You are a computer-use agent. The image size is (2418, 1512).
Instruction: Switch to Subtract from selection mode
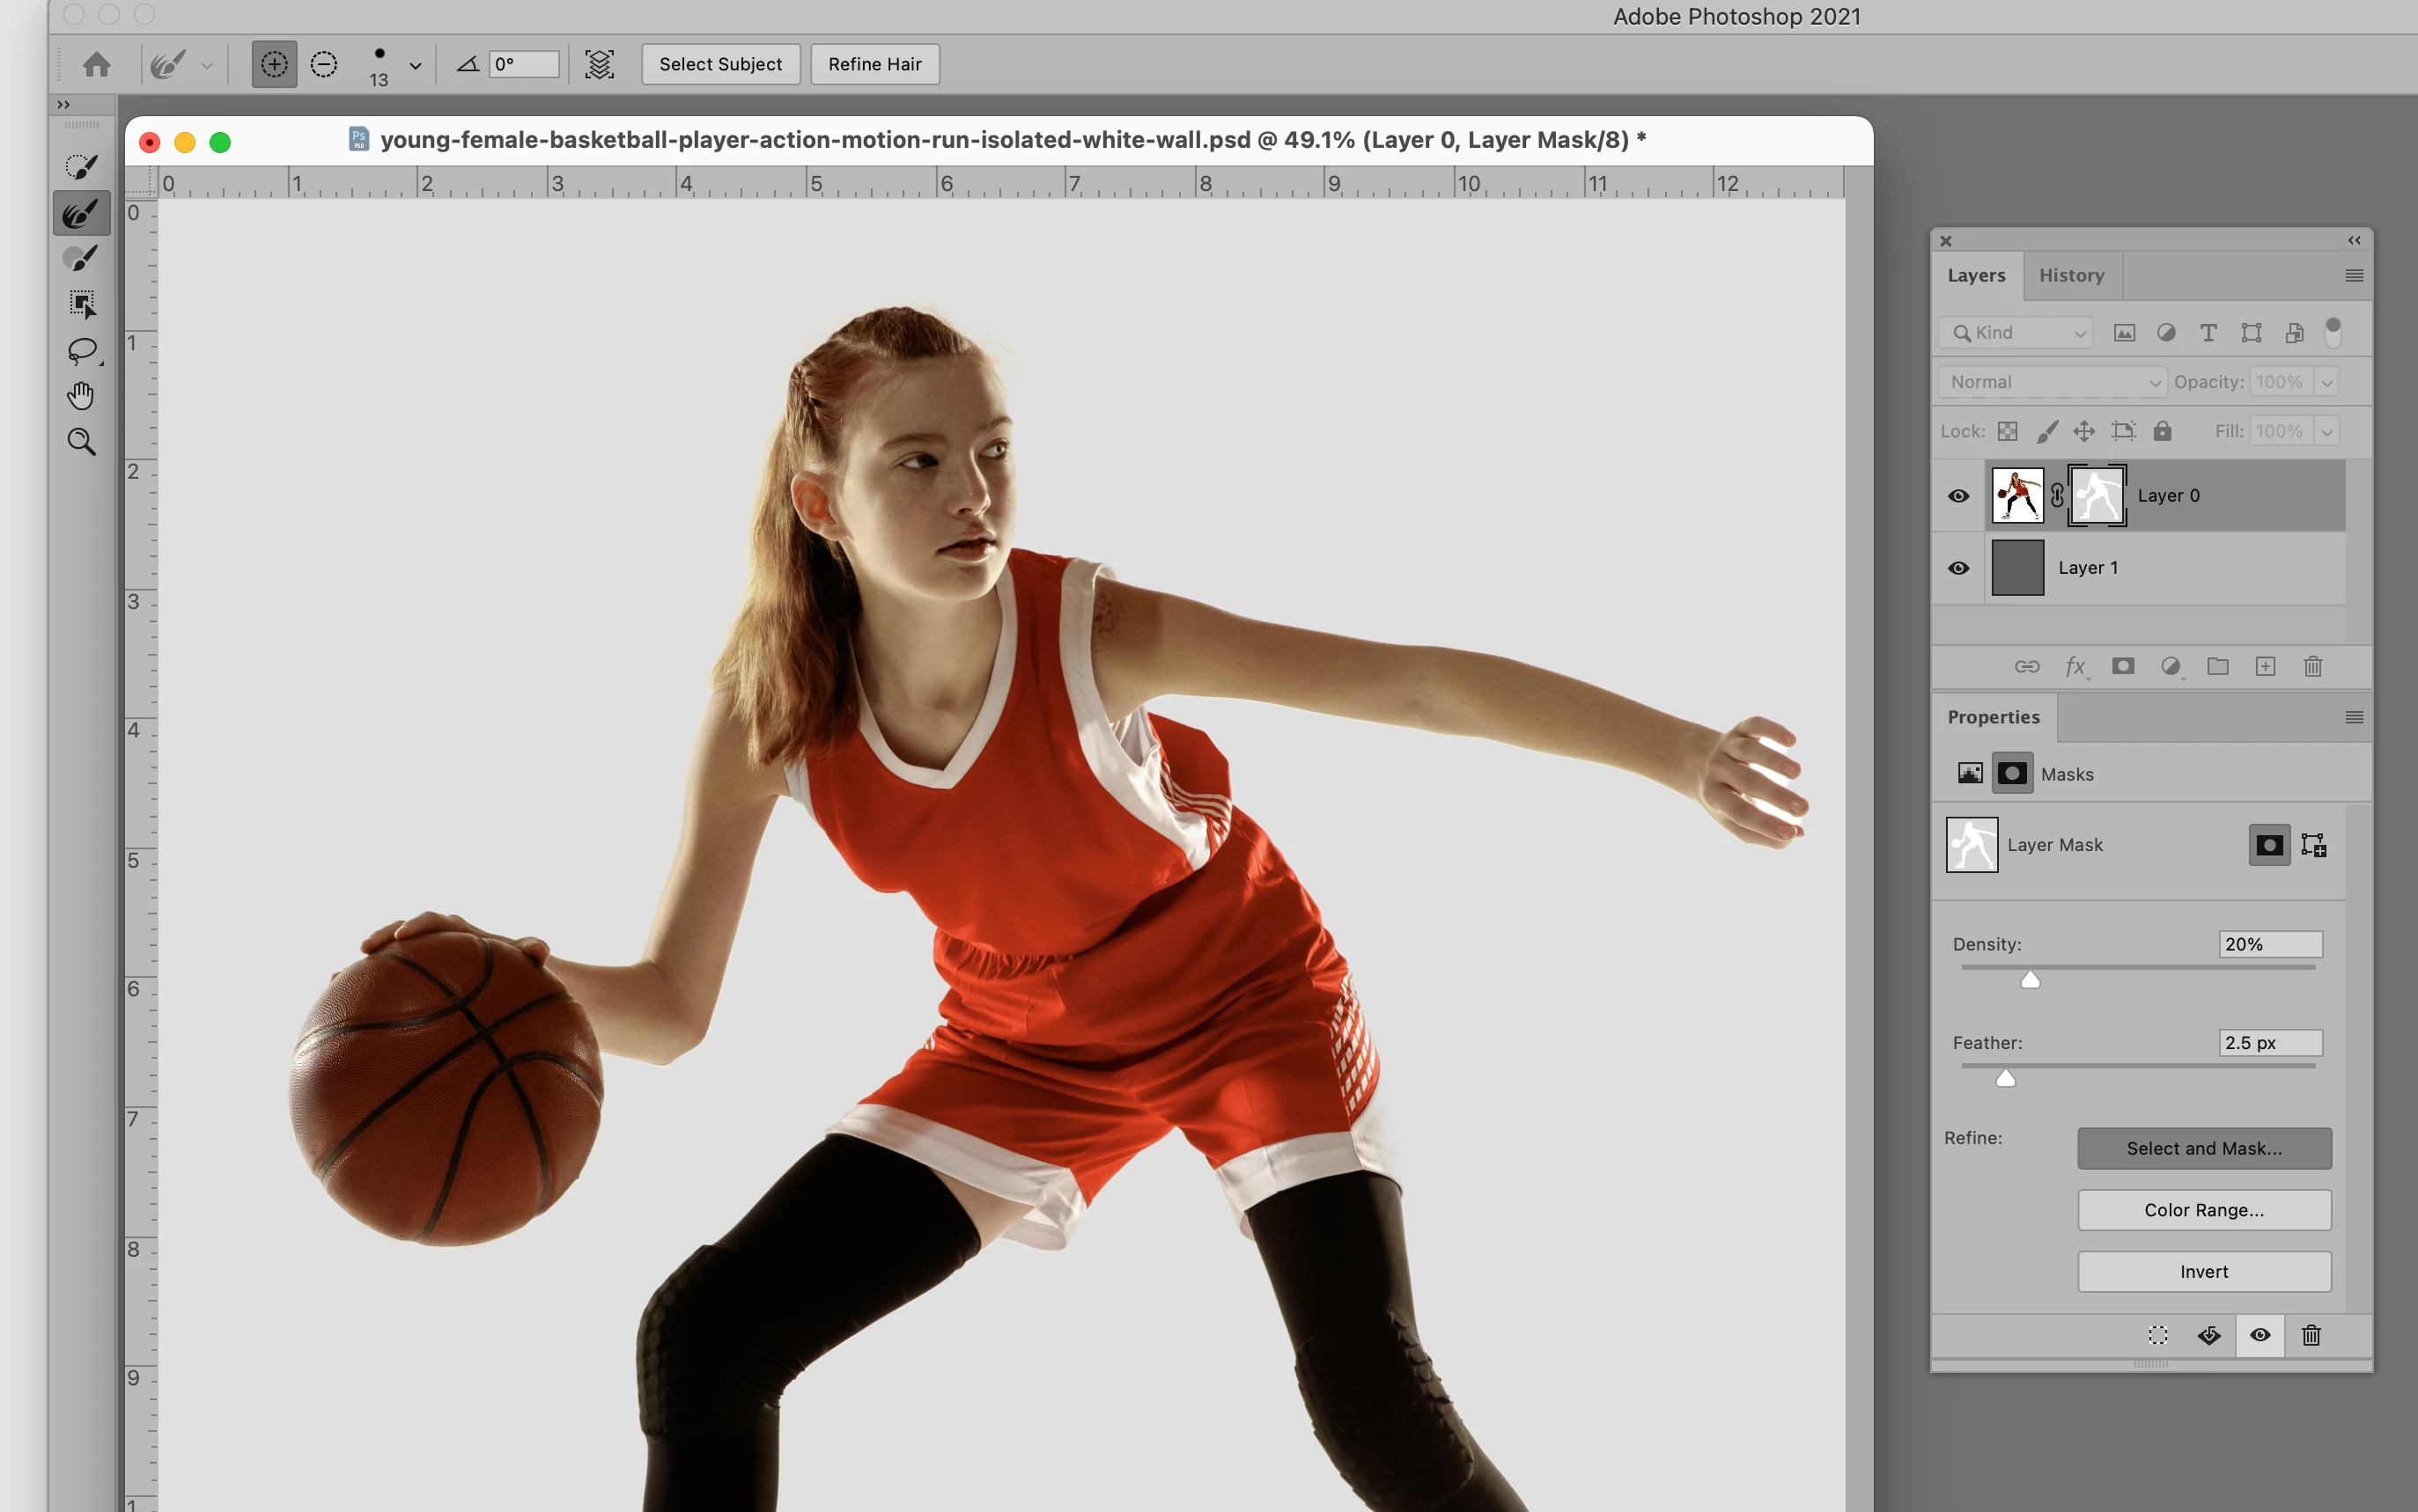[324, 65]
